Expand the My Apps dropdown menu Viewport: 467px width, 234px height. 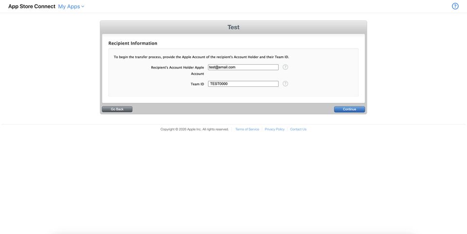click(71, 6)
